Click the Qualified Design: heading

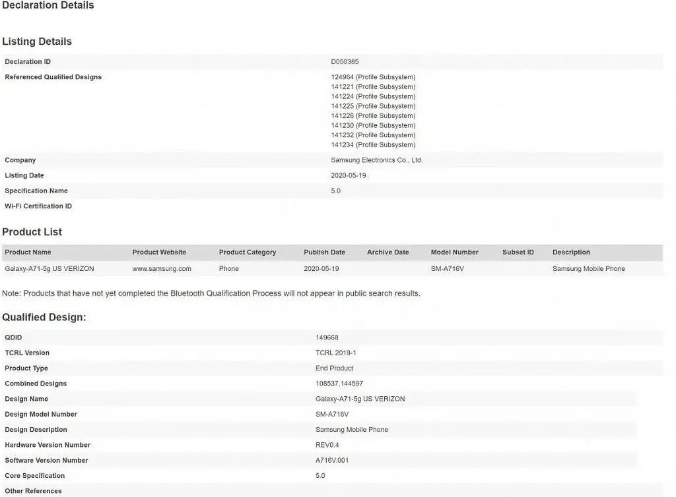[44, 317]
